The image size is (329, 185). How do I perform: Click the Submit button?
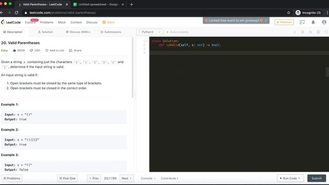(x=317, y=178)
